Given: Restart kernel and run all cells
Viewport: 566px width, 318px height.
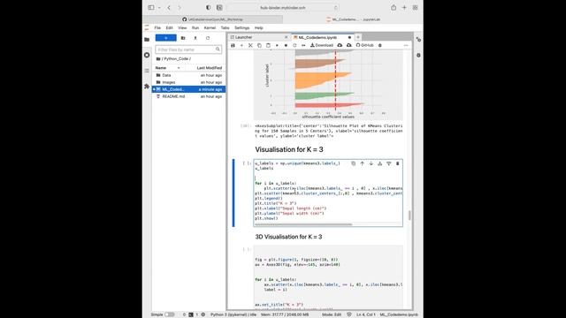Looking at the screenshot, I should pos(303,45).
